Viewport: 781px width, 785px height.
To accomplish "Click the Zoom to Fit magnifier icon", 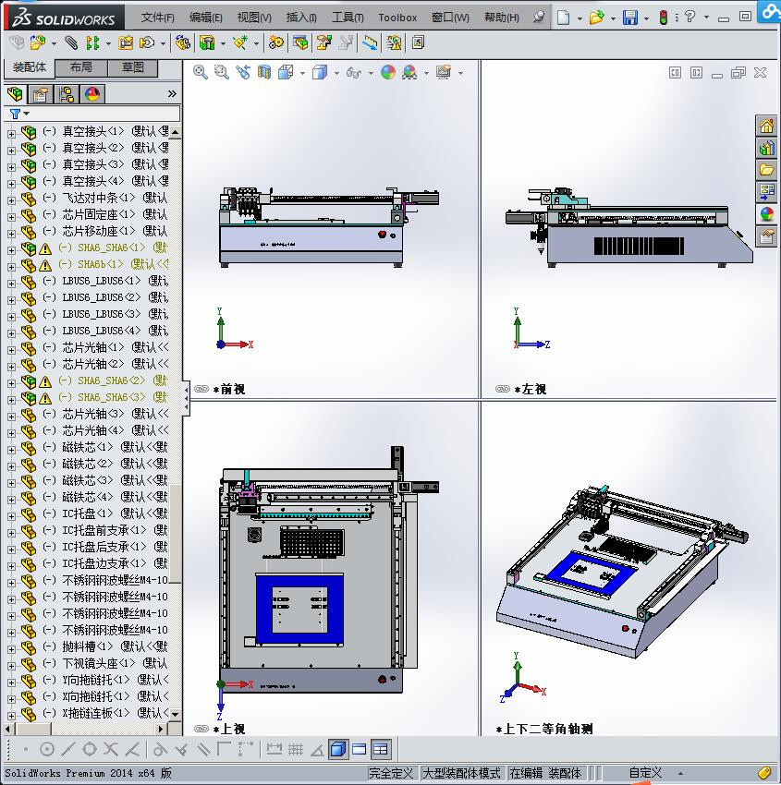I will click(x=201, y=73).
